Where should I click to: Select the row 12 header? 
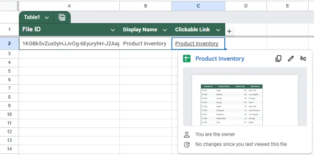click(x=9, y=132)
